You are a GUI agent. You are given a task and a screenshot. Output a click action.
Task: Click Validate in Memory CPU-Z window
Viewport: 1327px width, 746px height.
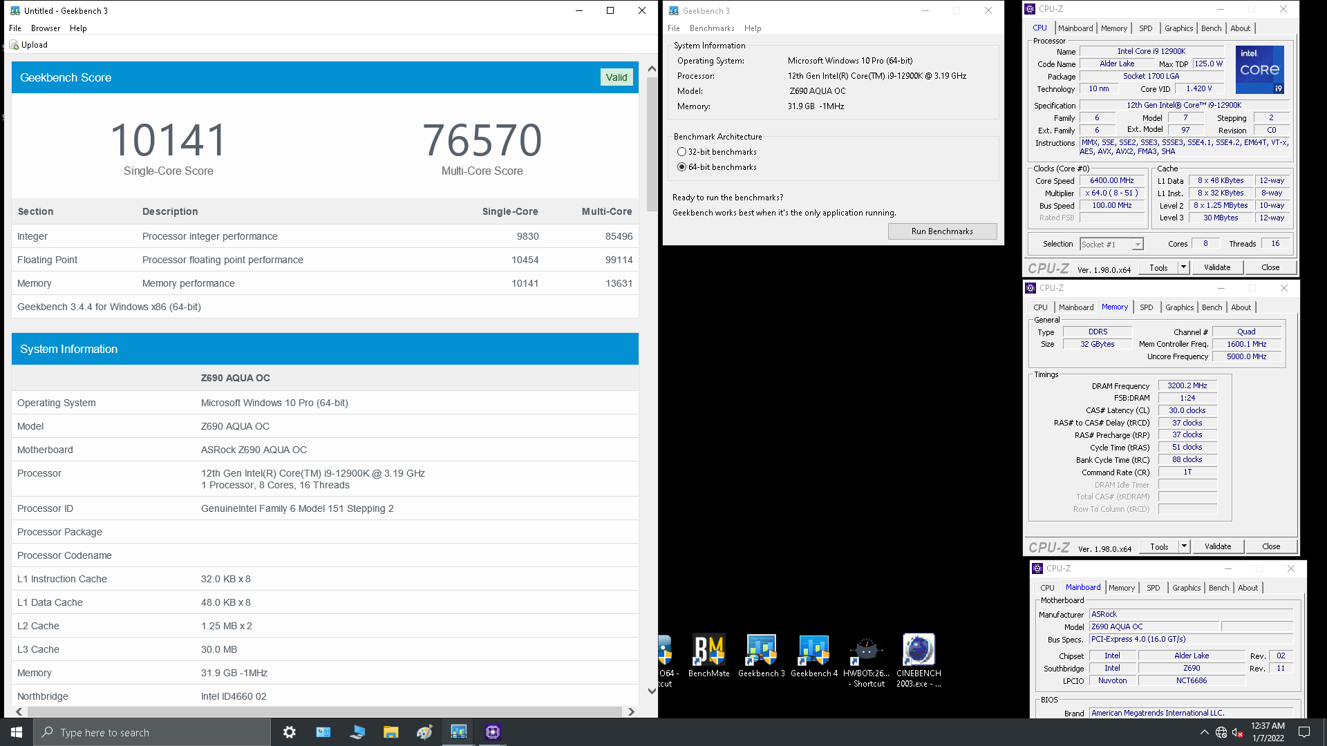tap(1218, 546)
